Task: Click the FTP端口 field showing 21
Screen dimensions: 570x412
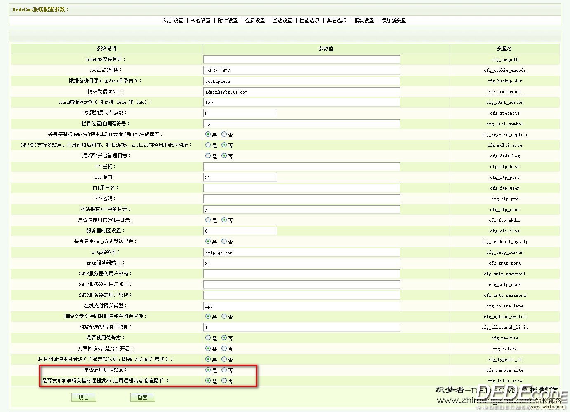Action: point(240,177)
